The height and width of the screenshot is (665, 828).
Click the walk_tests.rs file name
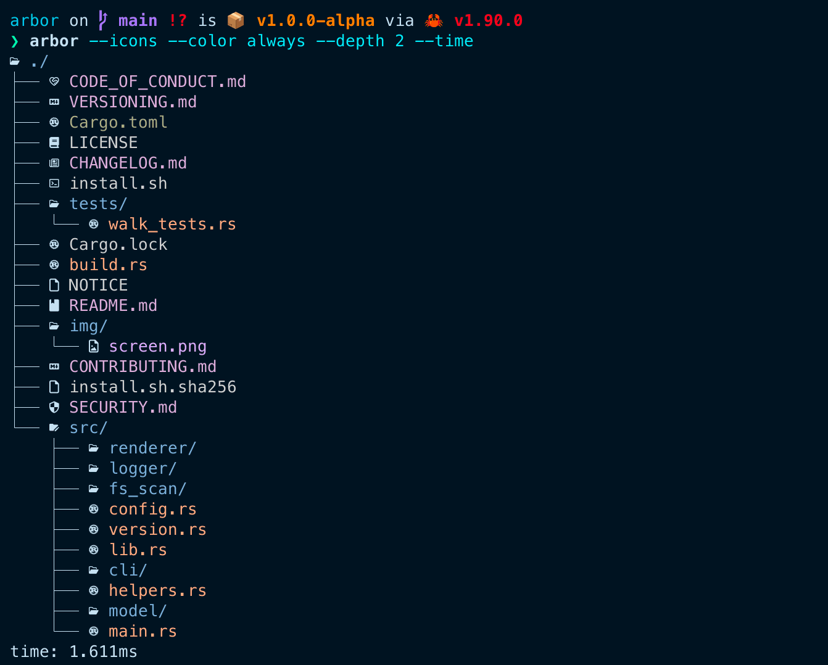[172, 224]
